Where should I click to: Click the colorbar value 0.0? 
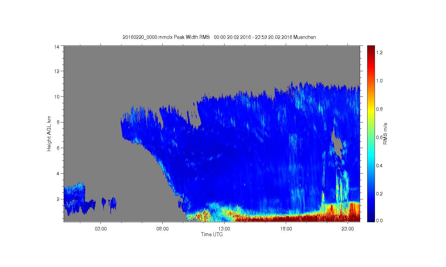click(x=379, y=220)
